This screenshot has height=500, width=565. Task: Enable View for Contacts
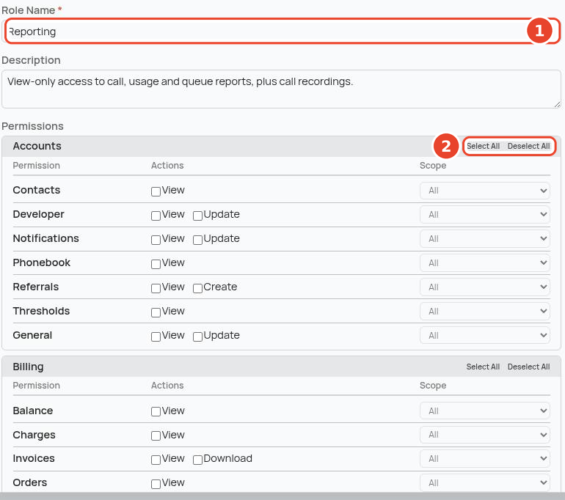pyautogui.click(x=156, y=191)
